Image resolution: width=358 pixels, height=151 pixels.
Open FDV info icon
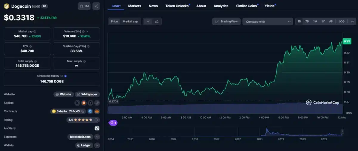30,46
